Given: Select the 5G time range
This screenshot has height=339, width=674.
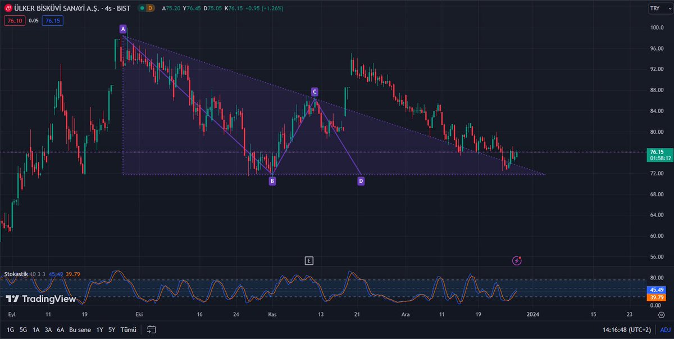Looking at the screenshot, I should coord(23,329).
